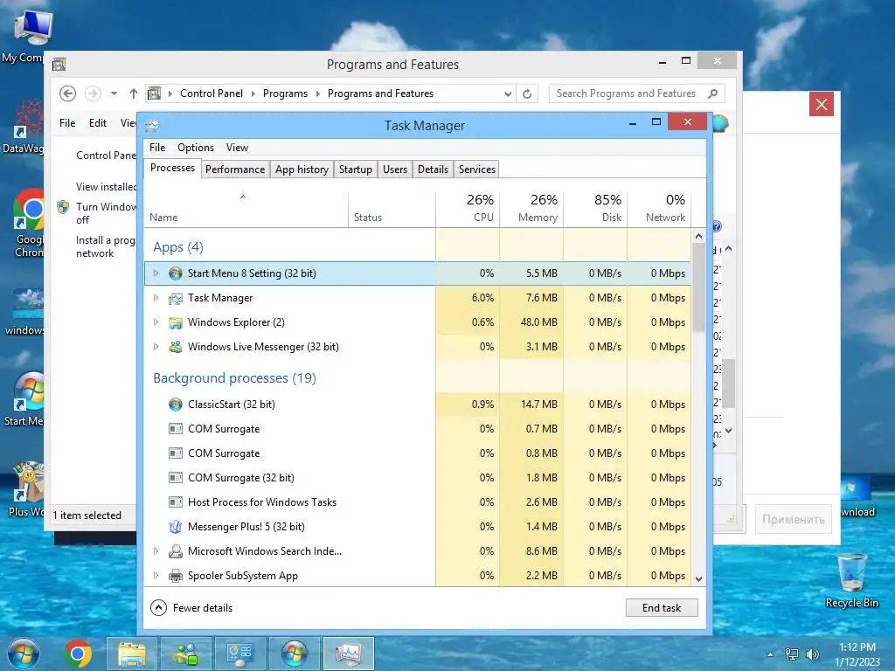The width and height of the screenshot is (895, 671).
Task: Click the process list scroll down arrow
Action: [698, 579]
